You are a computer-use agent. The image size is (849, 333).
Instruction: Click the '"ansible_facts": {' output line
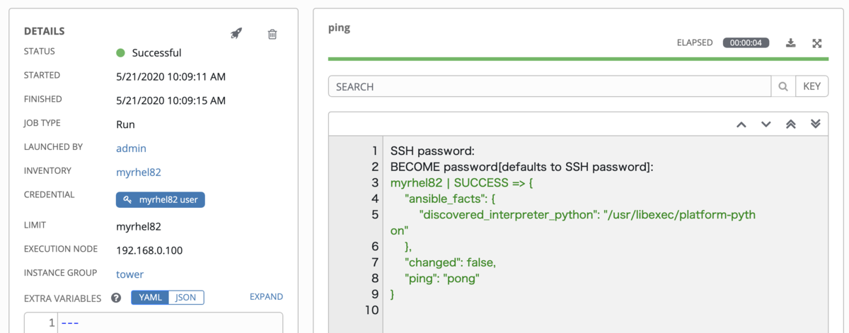coord(451,199)
